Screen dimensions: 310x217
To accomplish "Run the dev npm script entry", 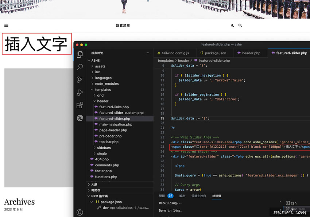I will coord(120,208).
